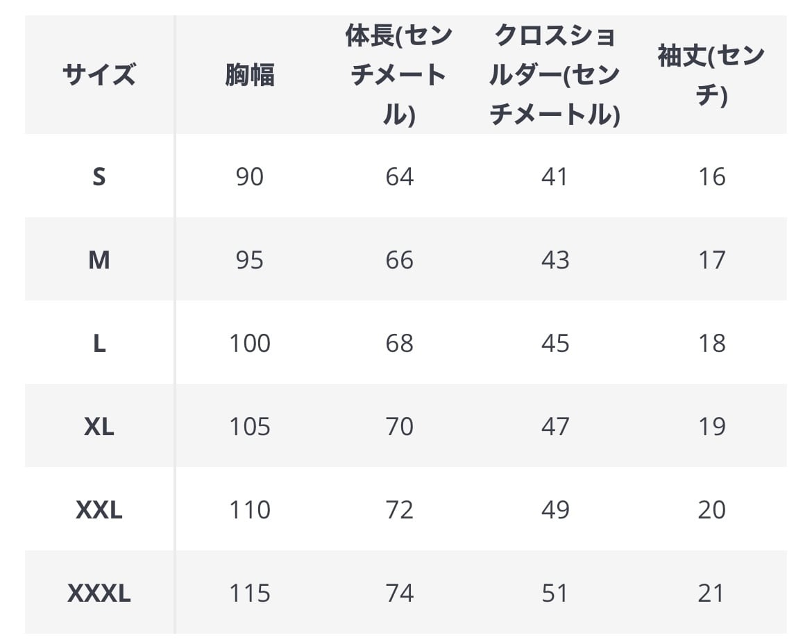Click cross shoulder value 47
812x642 pixels.
555,427
